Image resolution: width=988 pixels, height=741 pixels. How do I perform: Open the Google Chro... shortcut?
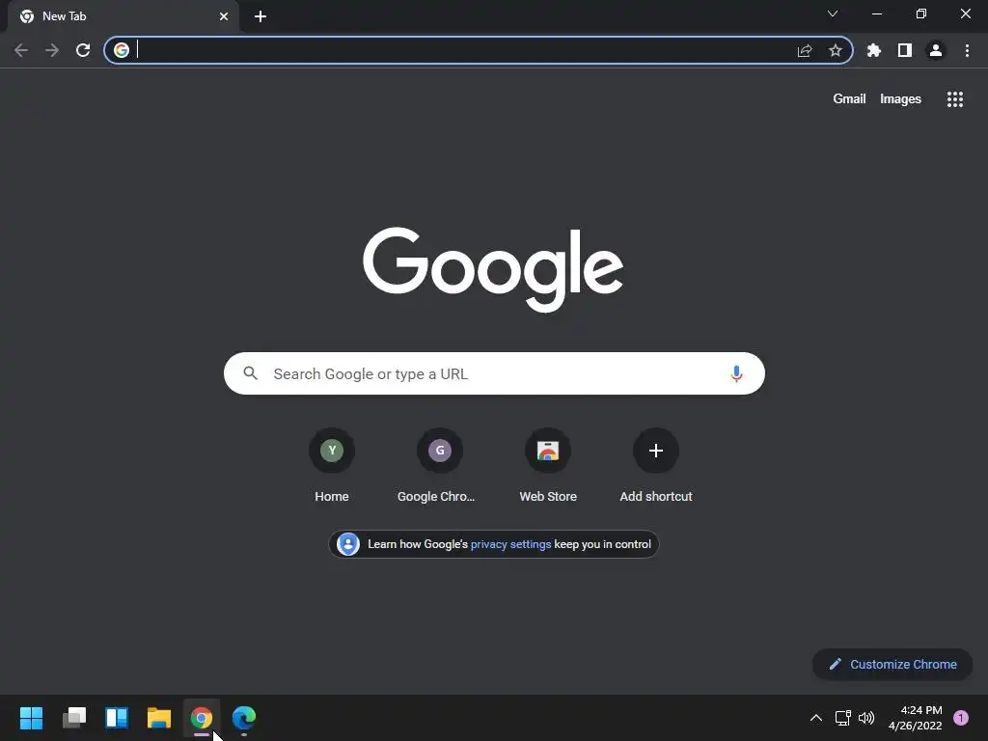(x=439, y=466)
